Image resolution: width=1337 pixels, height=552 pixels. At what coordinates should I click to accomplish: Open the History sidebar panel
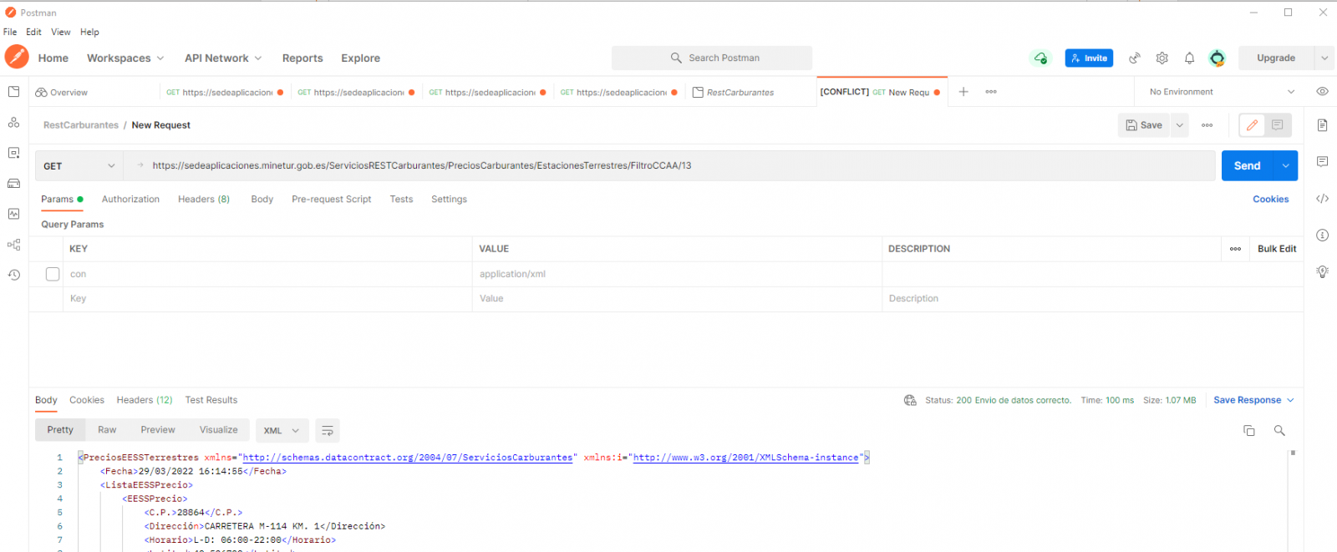[13, 275]
